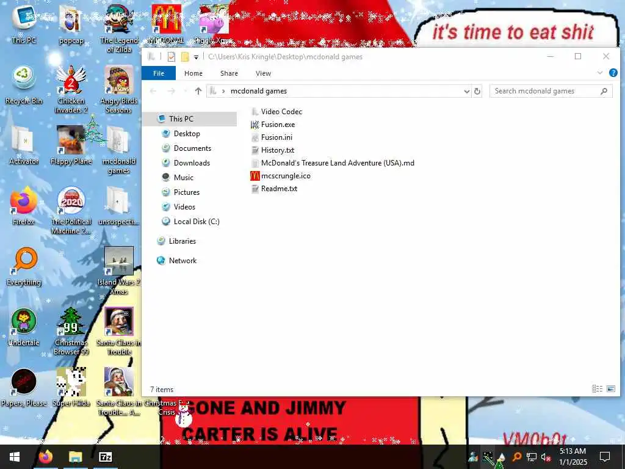Screen dimensions: 625x469
Task: Click breadcrumb chevron before mcdonald games
Action: [223, 92]
